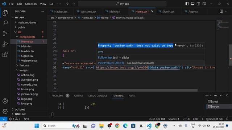Click the ports forwarded status item
The width and height of the screenshot is (232, 130).
pyautogui.click(x=26, y=119)
